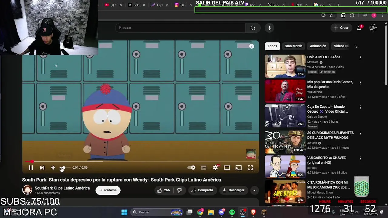The height and width of the screenshot is (218, 388).
Task: Open Cita Romántica con mi mejor amiga thumbnail
Action: [x=285, y=192]
